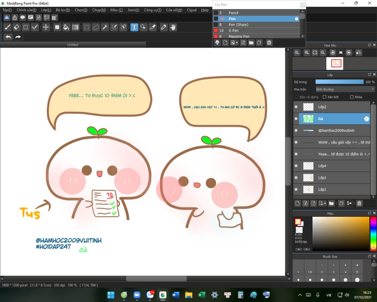Select the Hand pan tool

173,27
